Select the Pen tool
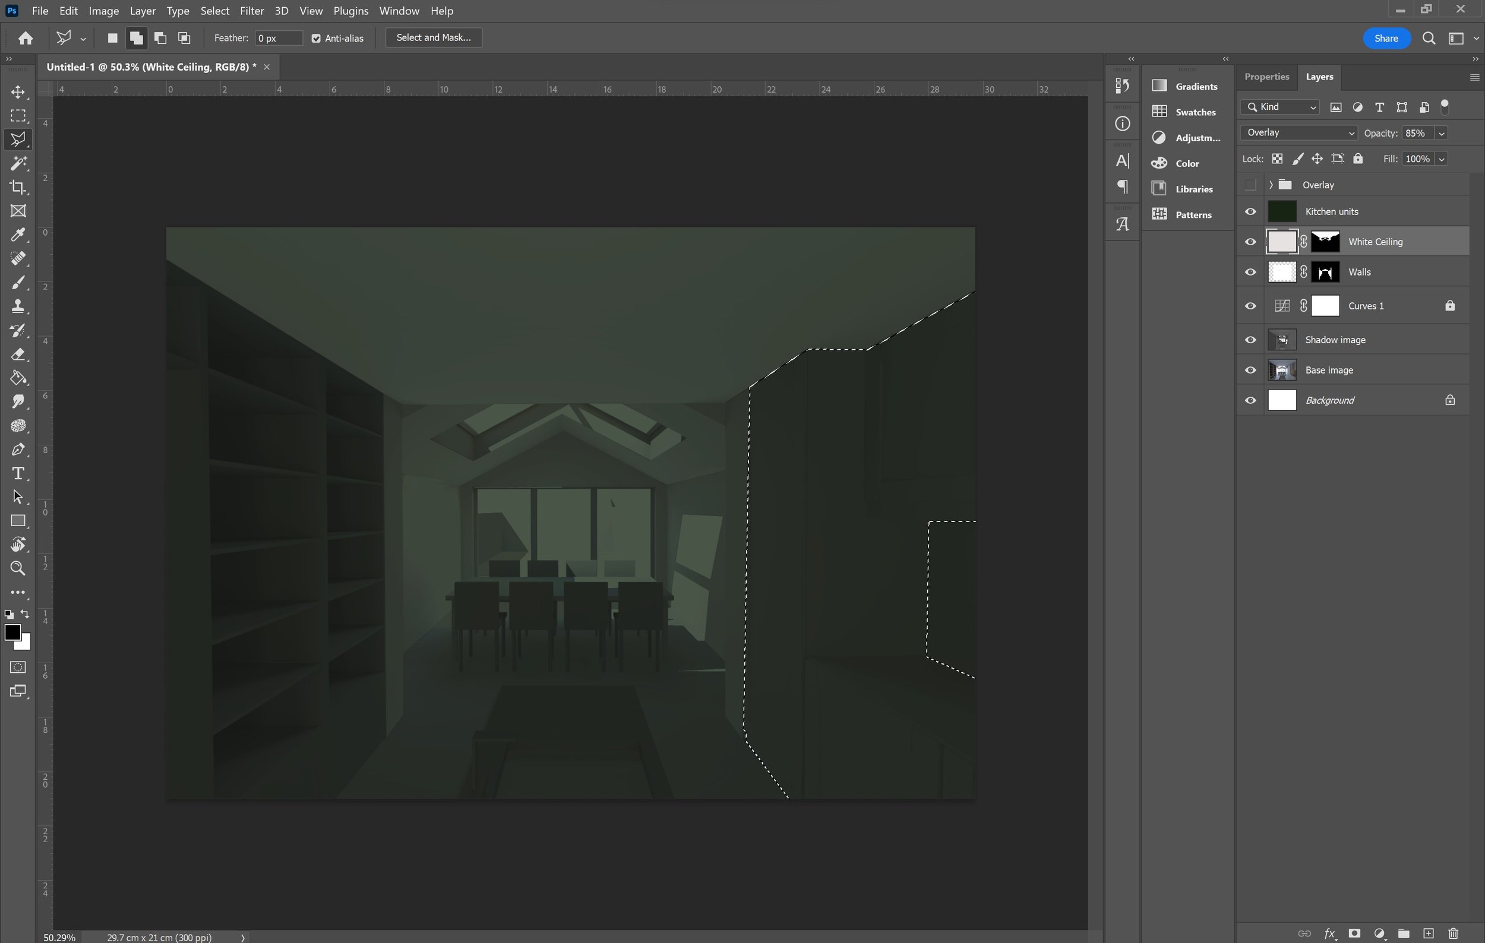 pyautogui.click(x=18, y=450)
